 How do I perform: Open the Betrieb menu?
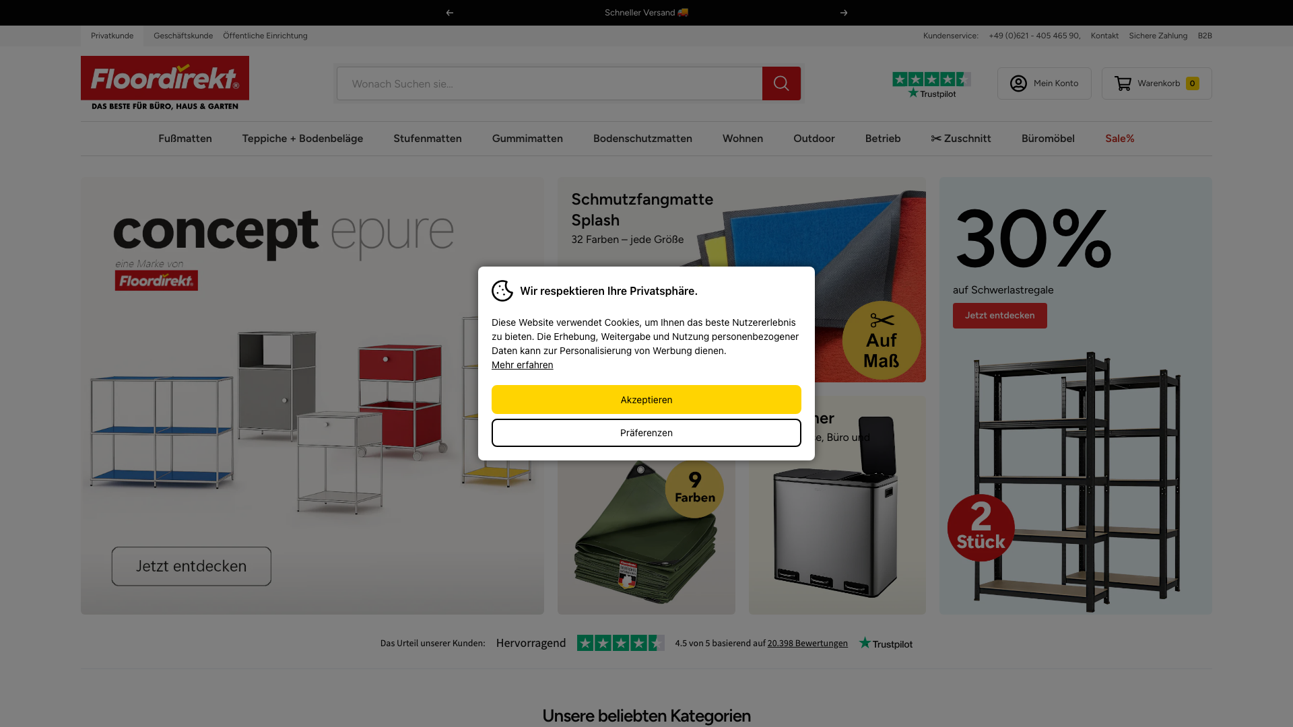(x=883, y=139)
